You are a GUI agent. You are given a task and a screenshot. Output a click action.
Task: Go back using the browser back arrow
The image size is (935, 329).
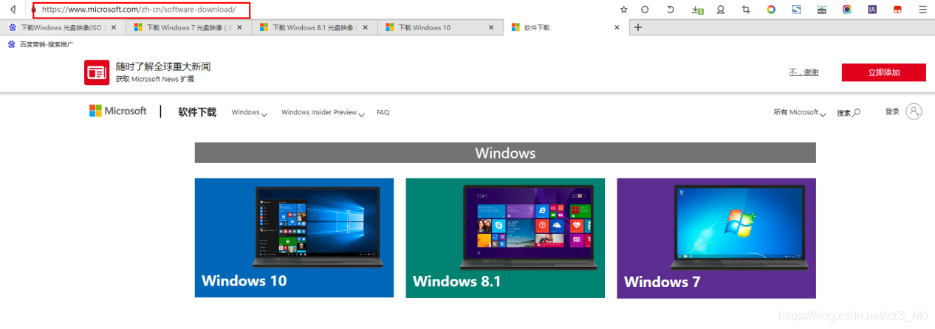click(x=12, y=10)
